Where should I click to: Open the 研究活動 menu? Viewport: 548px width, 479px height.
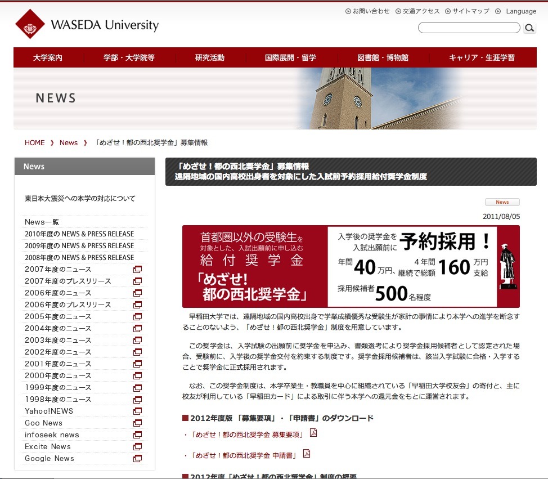(210, 57)
